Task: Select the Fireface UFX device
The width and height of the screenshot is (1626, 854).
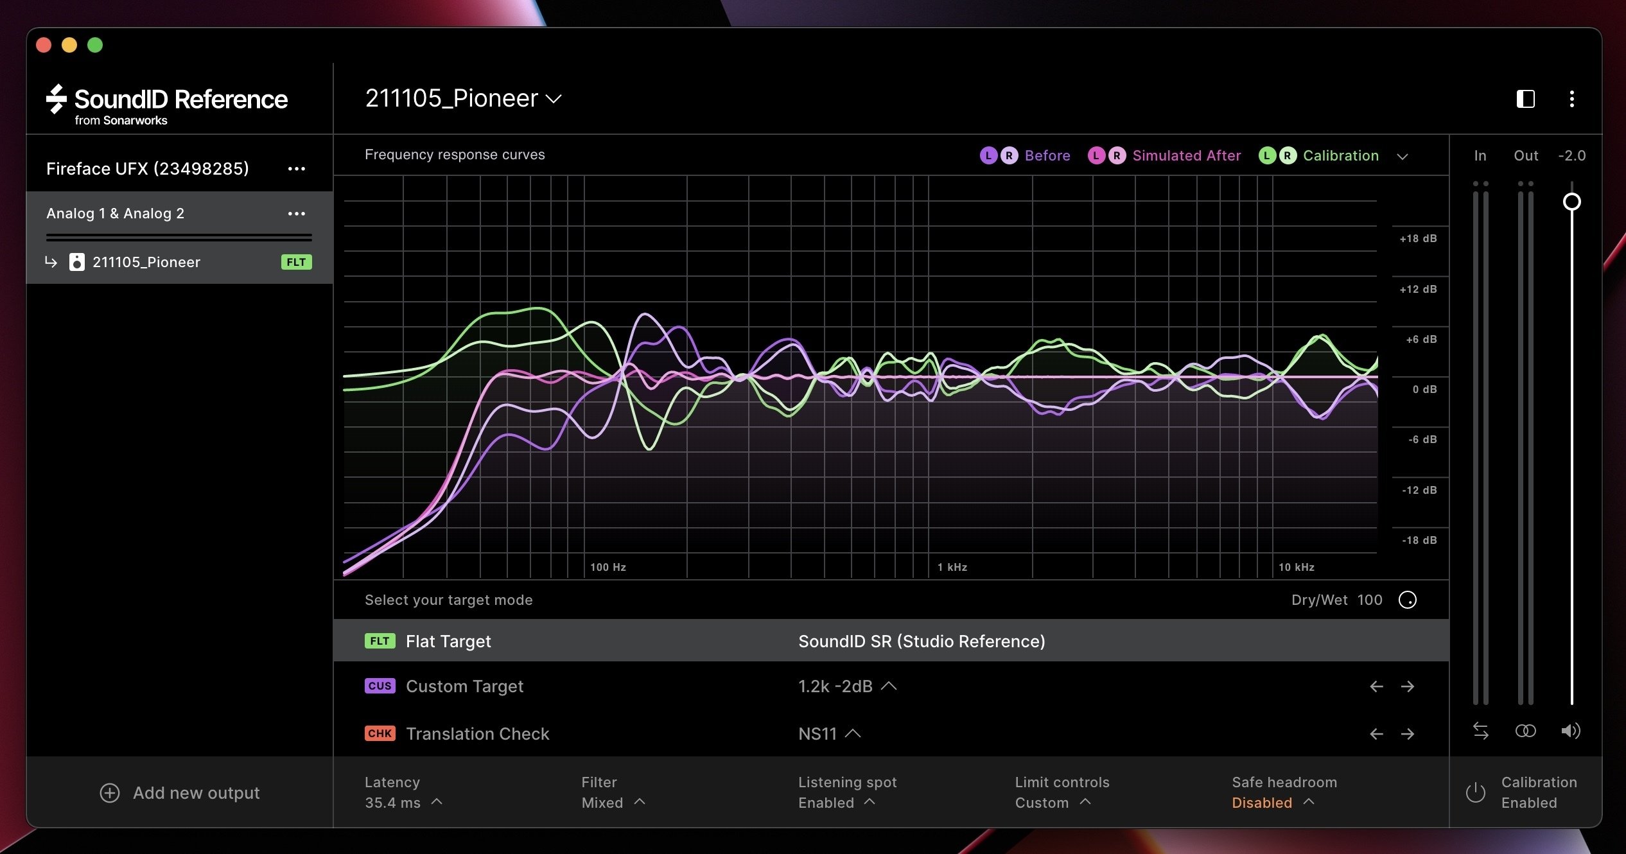Action: [148, 169]
